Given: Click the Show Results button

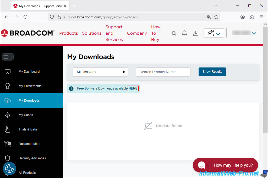Looking at the screenshot, I should coord(212,72).
